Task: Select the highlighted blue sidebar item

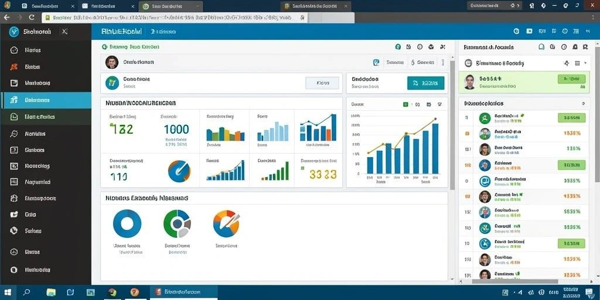Action: pyautogui.click(x=46, y=100)
